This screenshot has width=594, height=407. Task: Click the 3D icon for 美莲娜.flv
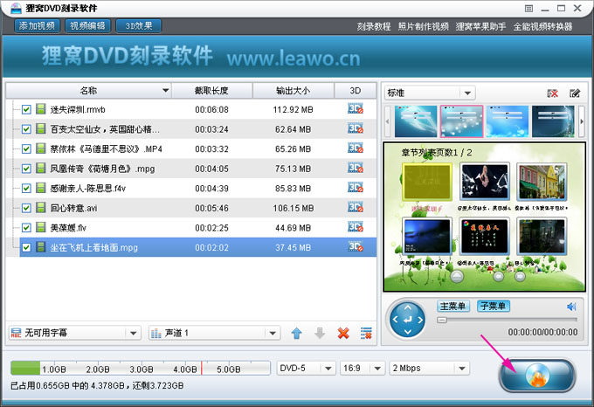pos(356,227)
